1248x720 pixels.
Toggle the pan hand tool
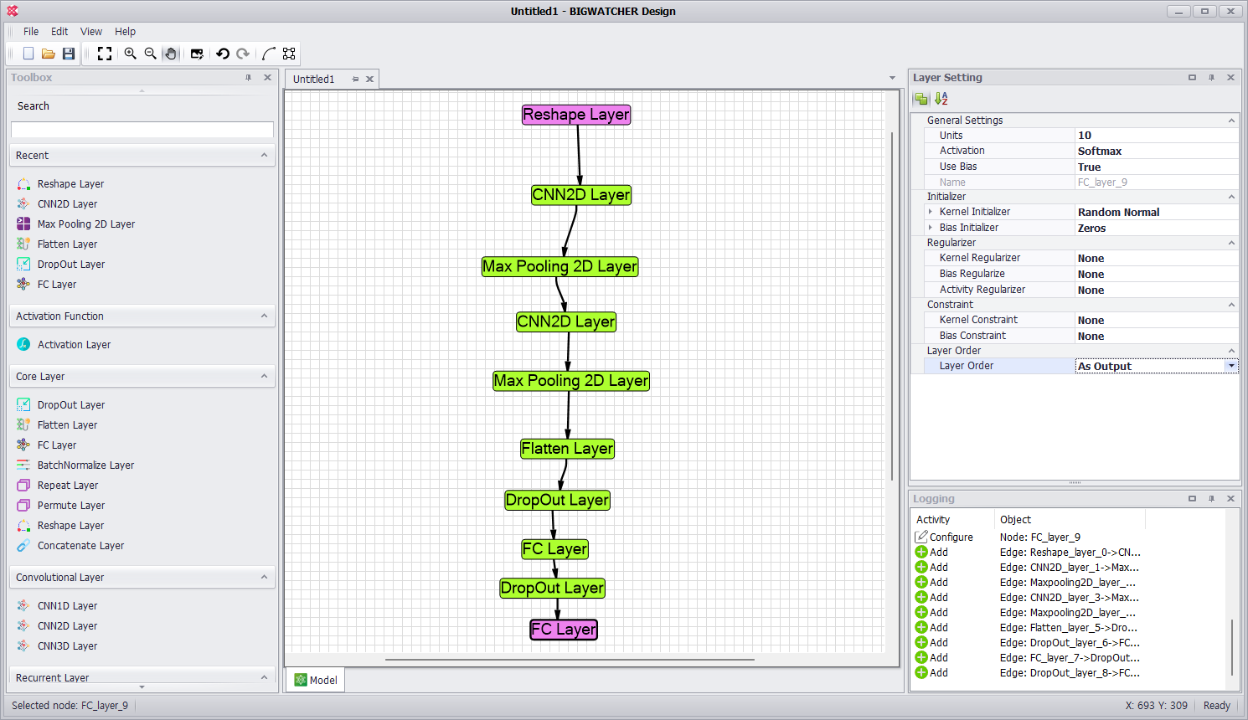(171, 54)
